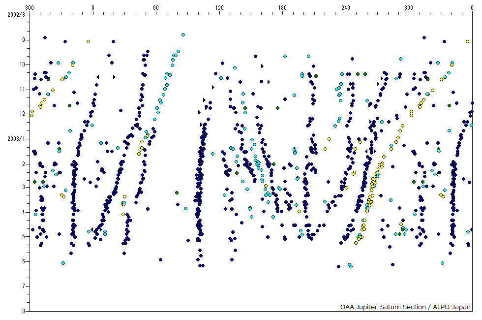
Task: Click the "9" month label on left axis
Action: coord(24,40)
